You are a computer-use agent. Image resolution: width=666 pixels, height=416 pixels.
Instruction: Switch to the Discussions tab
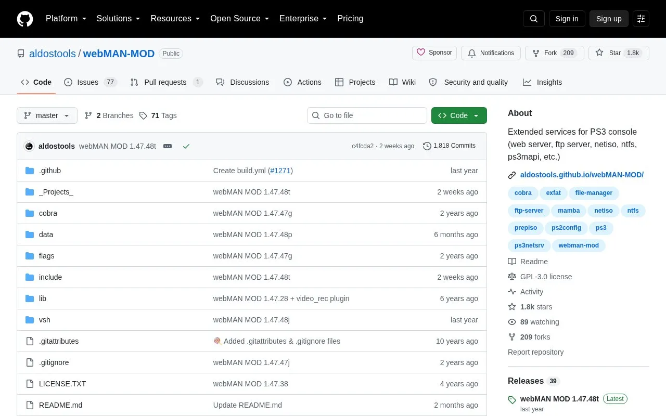(242, 82)
